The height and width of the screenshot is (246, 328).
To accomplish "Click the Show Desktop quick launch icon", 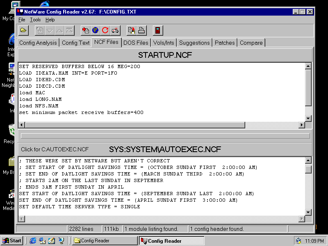I will (x=52, y=241).
